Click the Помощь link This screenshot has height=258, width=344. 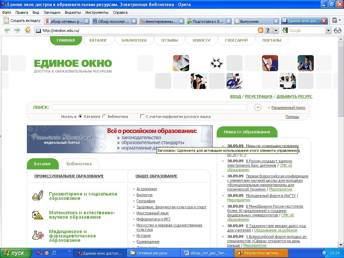coord(292,117)
